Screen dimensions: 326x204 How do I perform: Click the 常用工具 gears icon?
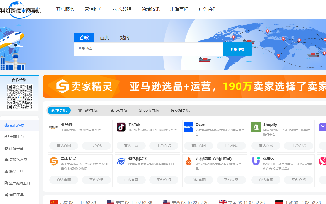7,195
